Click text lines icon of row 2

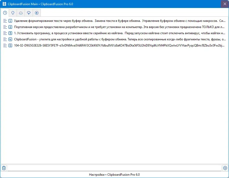tap(5, 27)
